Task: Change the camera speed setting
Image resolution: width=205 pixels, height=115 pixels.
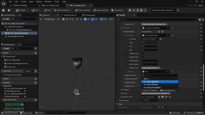Action: pyautogui.click(x=111, y=19)
